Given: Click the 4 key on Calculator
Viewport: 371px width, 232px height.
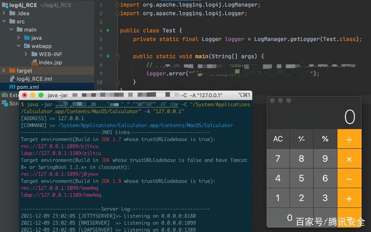Looking at the screenshot, I should pyautogui.click(x=278, y=178).
